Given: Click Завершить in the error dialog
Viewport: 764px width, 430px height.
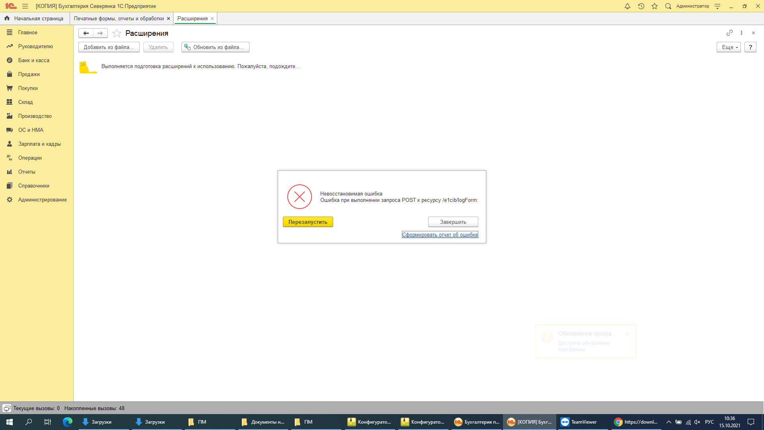Looking at the screenshot, I should coord(453,222).
